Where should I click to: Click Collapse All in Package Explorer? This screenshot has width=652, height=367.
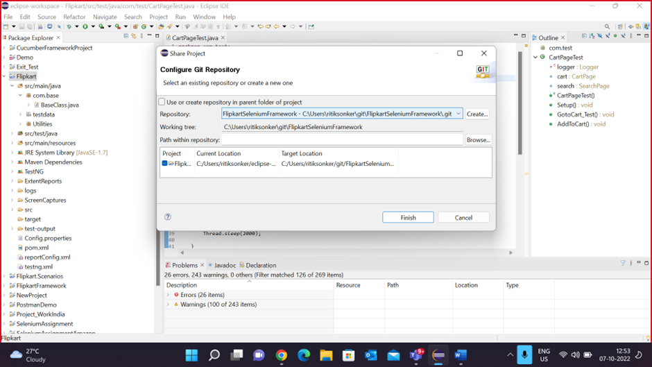coord(126,37)
